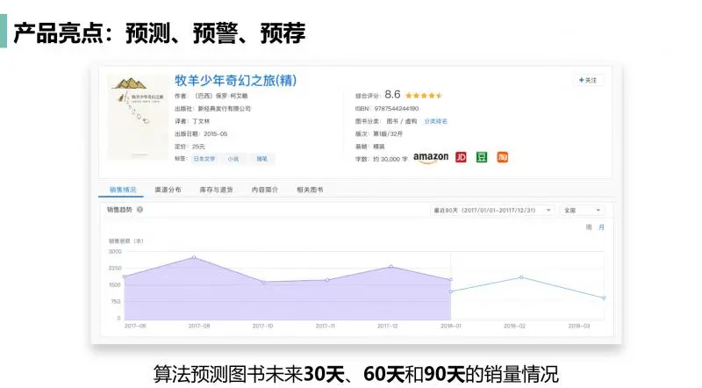Click the data point above 2017-12
The width and height of the screenshot is (702, 388).
point(390,267)
